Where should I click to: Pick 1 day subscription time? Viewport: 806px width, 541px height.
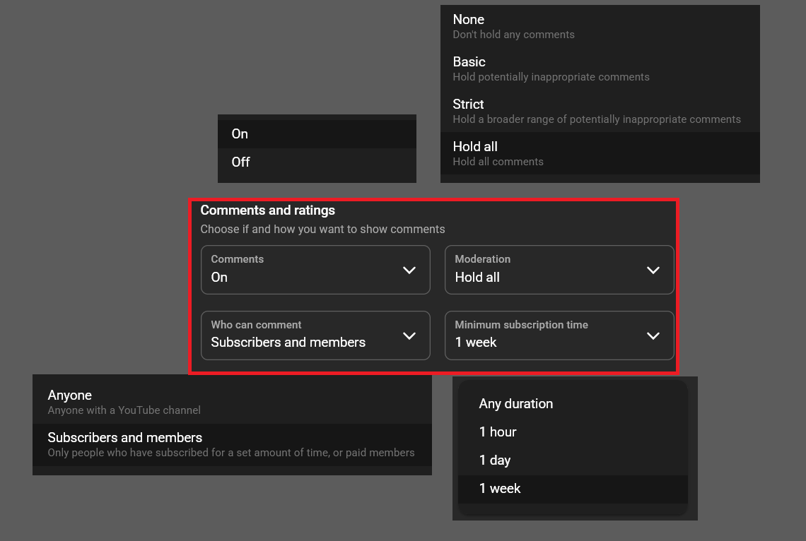pos(573,460)
